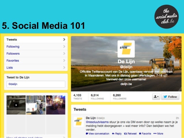This screenshot has width=184, height=138.
Task: Open Favorites in the sidebar
Action: click(36, 61)
